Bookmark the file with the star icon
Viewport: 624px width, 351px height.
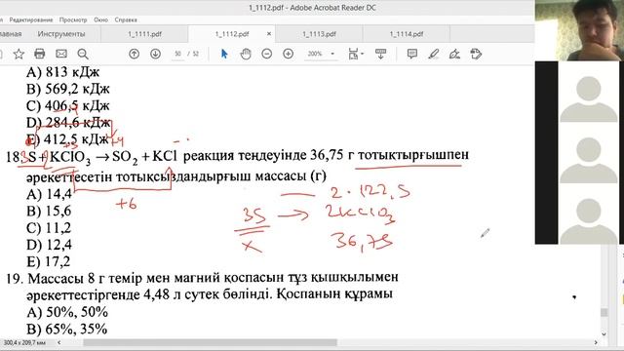pyautogui.click(x=19, y=54)
